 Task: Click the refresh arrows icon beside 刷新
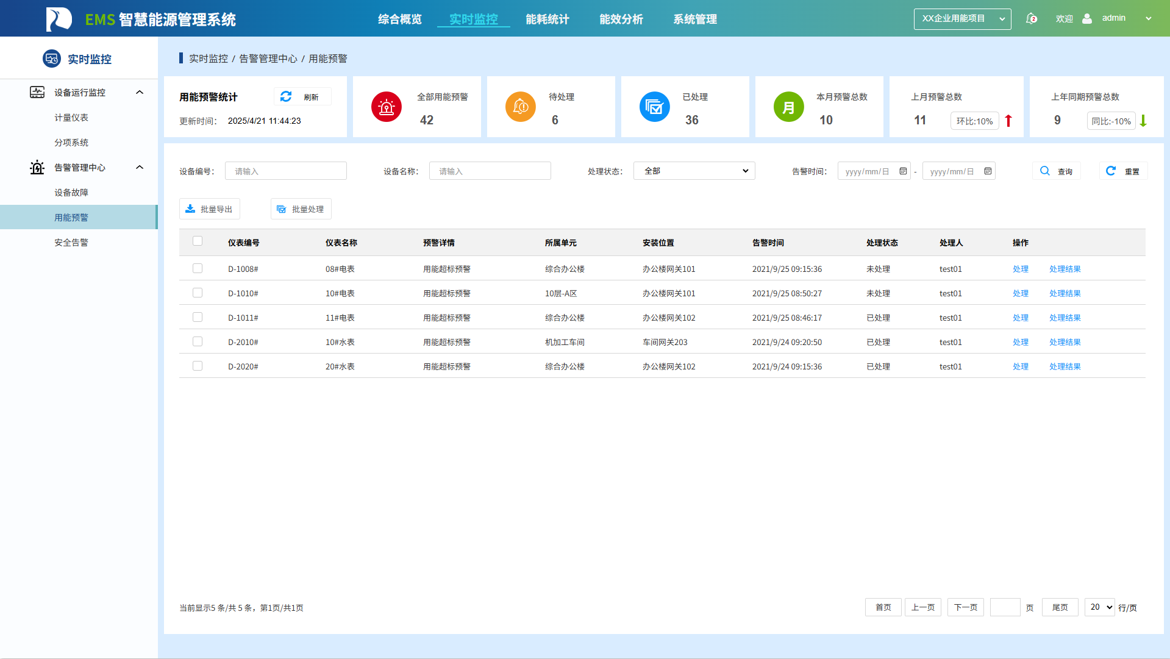coord(286,96)
